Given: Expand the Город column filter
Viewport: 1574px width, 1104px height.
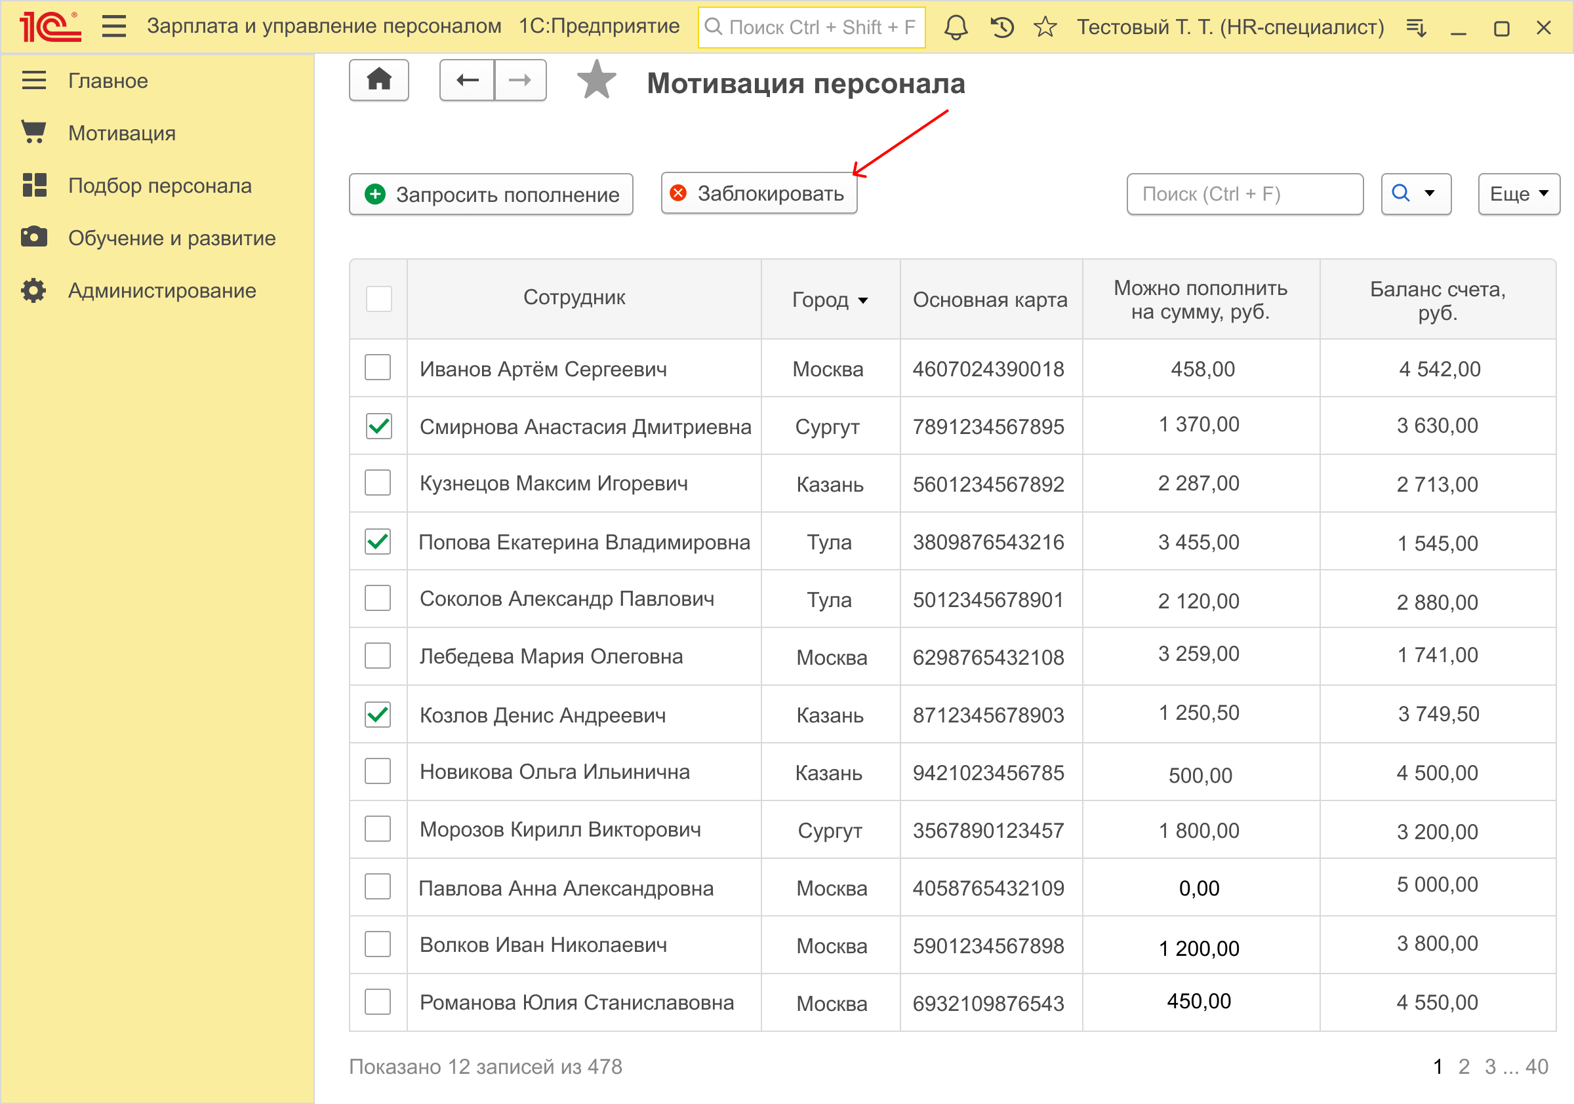Looking at the screenshot, I should (863, 300).
